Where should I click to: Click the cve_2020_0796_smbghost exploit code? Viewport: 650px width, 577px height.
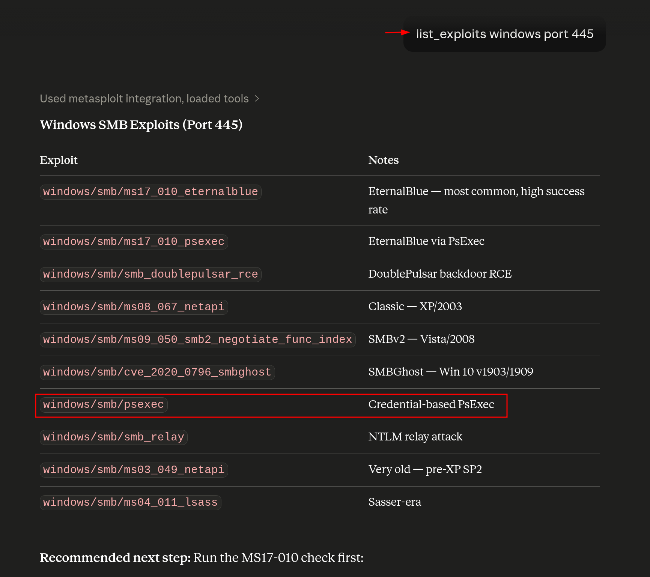(157, 372)
